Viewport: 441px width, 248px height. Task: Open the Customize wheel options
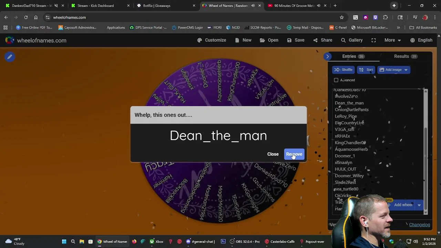tap(212, 40)
